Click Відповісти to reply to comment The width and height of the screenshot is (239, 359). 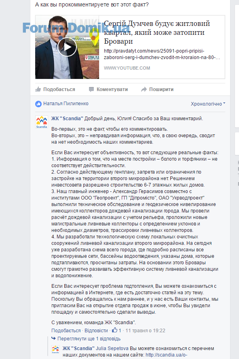point(96,331)
